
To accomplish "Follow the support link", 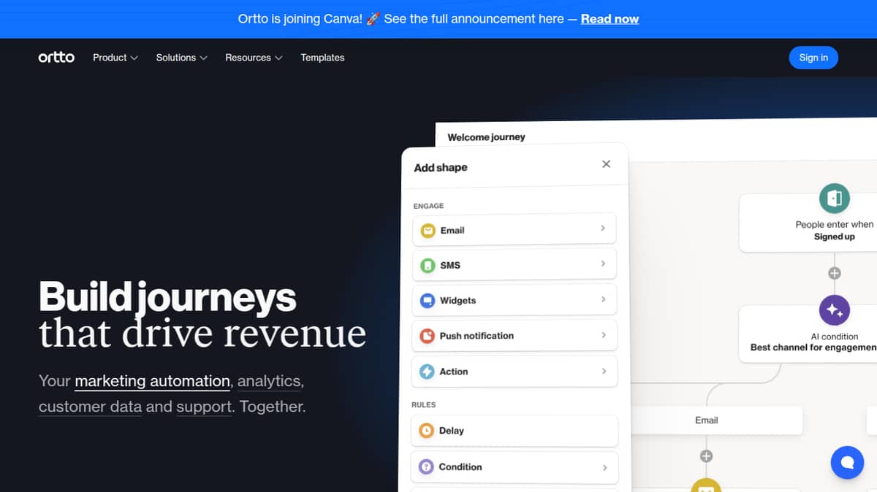I will pyautogui.click(x=204, y=407).
